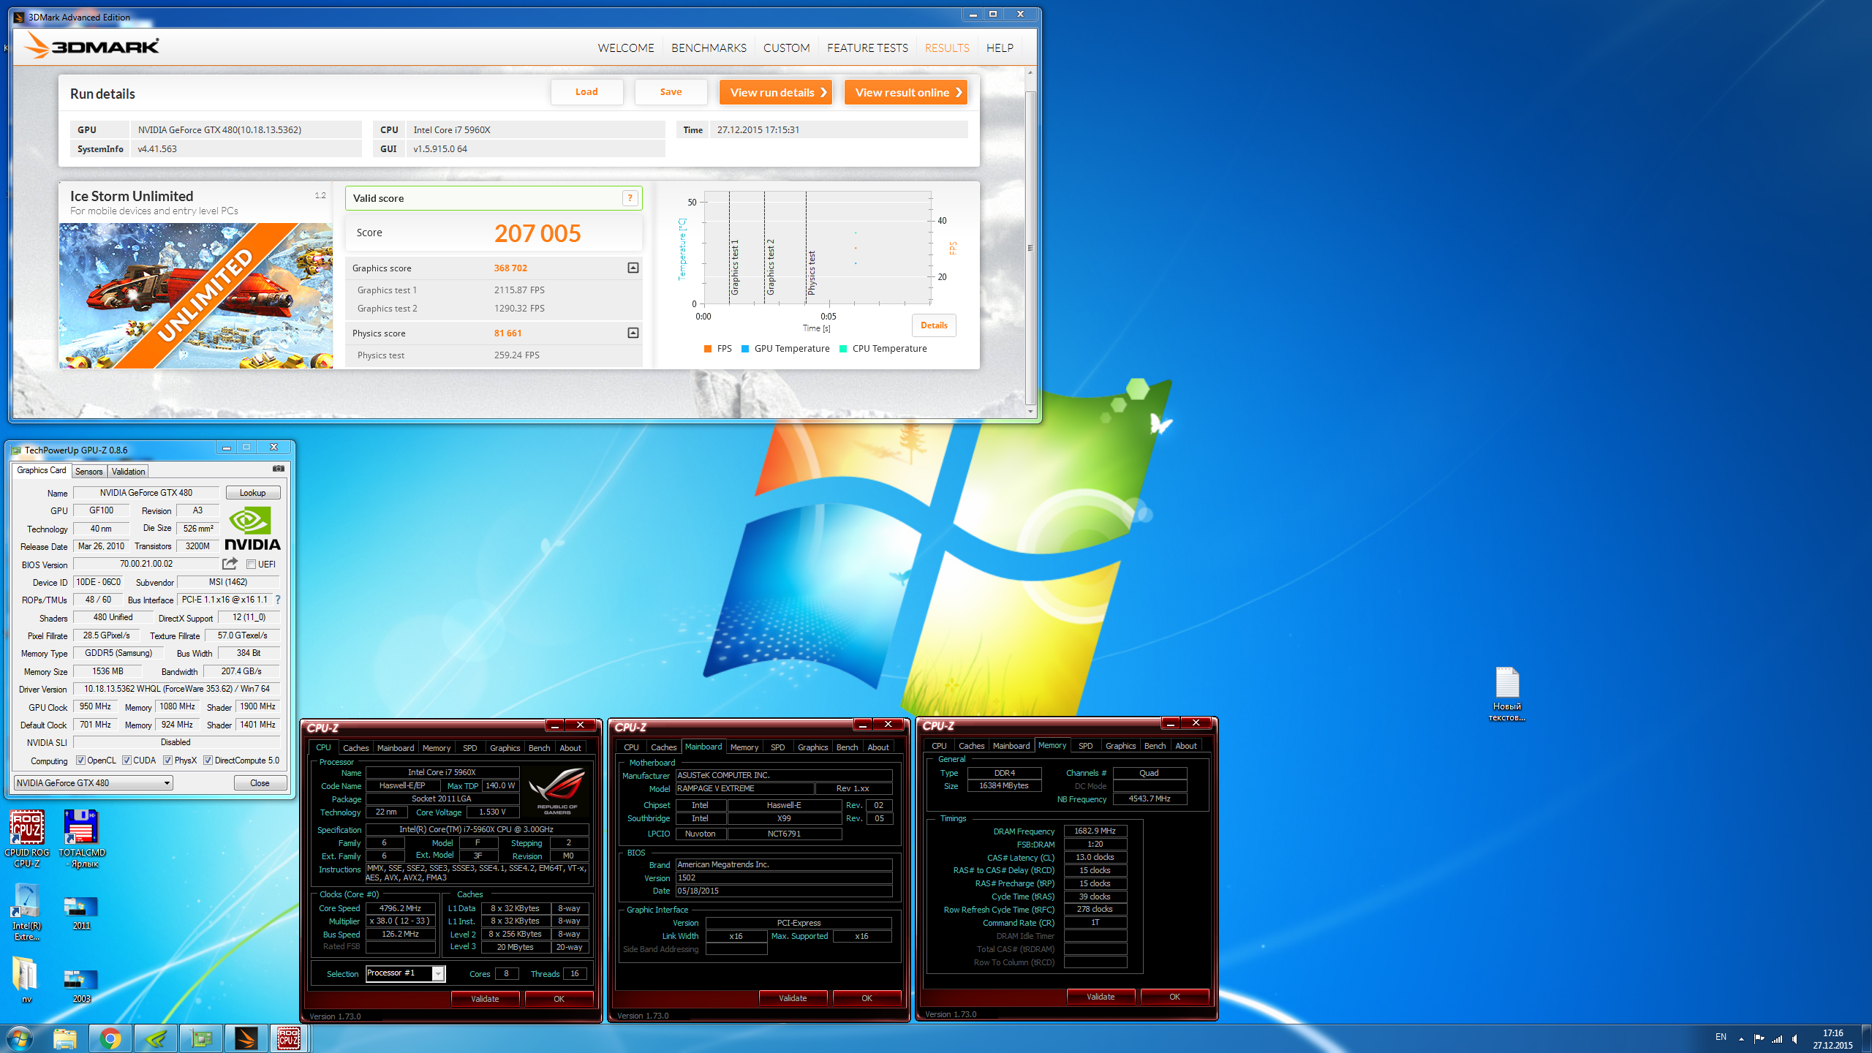Open Caches tab in the first CPU-Z window

[356, 748]
